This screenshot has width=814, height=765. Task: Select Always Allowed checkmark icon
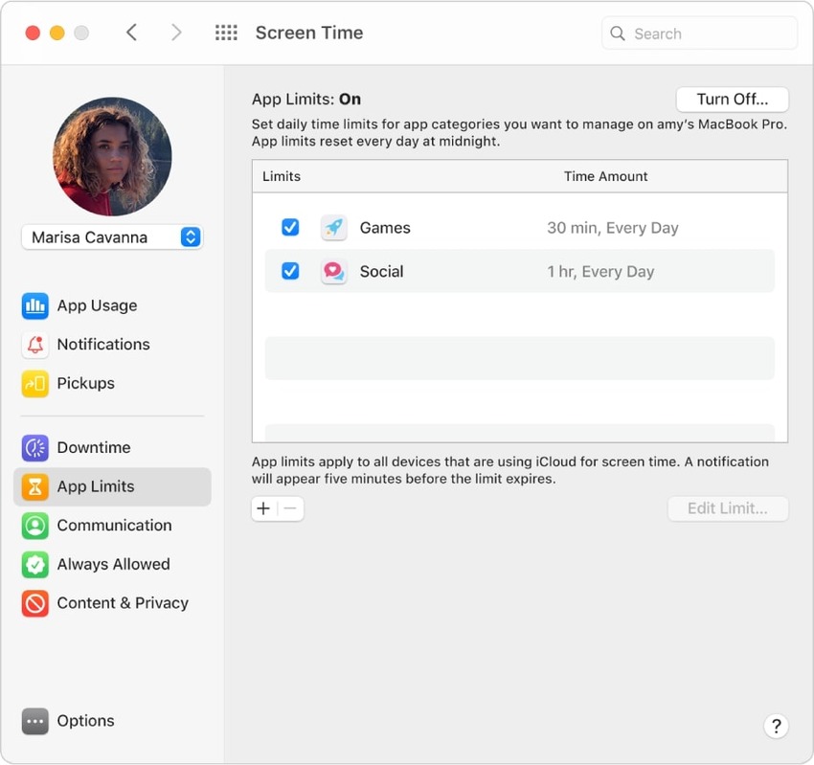coord(35,565)
